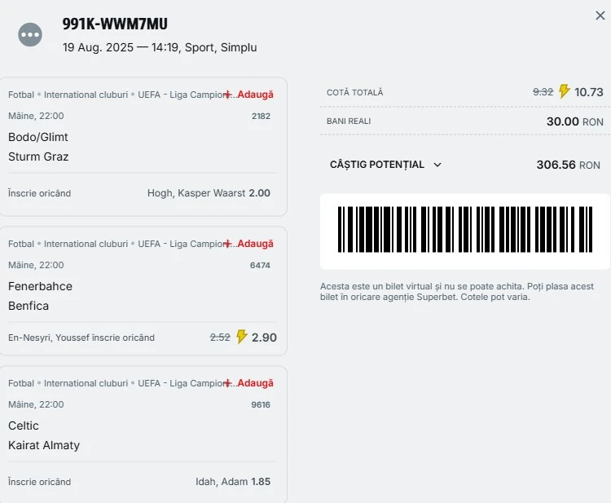Screen dimensions: 611x503
Task: Add the Bodo/Glimt match via Adaugă
Action: point(249,95)
